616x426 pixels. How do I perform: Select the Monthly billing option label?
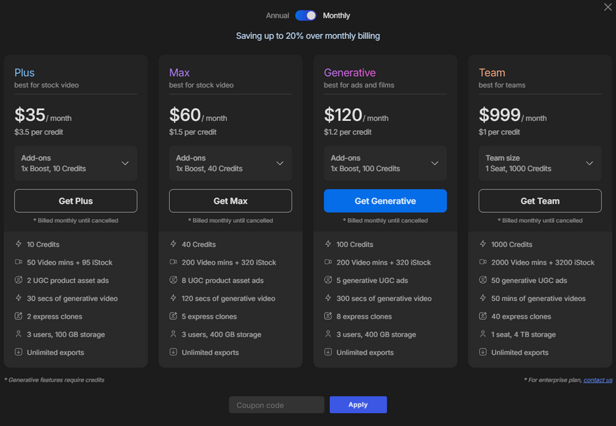pos(336,16)
